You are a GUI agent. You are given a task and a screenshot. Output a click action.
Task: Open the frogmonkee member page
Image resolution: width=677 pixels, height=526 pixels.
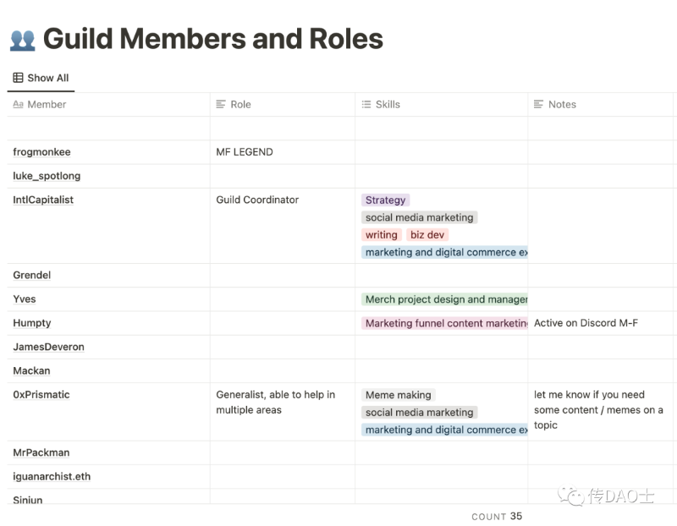pos(42,152)
